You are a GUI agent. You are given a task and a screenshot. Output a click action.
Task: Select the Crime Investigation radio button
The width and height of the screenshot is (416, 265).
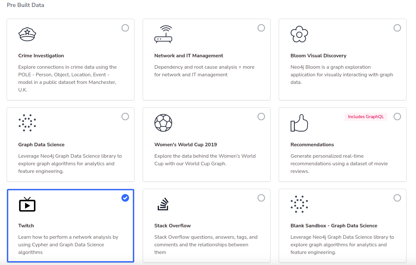click(125, 28)
